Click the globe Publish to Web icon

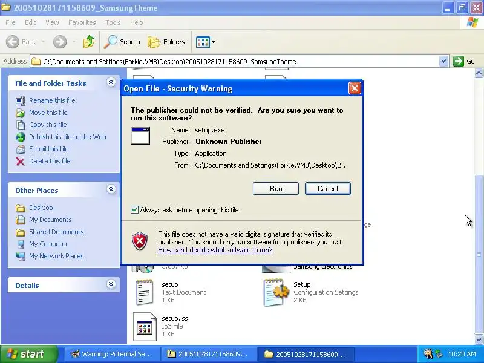[x=21, y=137]
